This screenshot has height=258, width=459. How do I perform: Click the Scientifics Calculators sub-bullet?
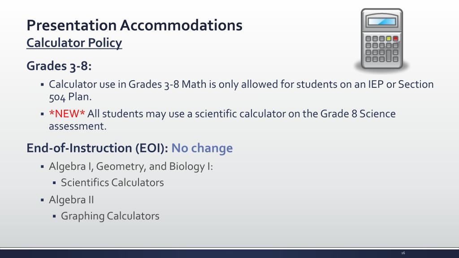[113, 183]
